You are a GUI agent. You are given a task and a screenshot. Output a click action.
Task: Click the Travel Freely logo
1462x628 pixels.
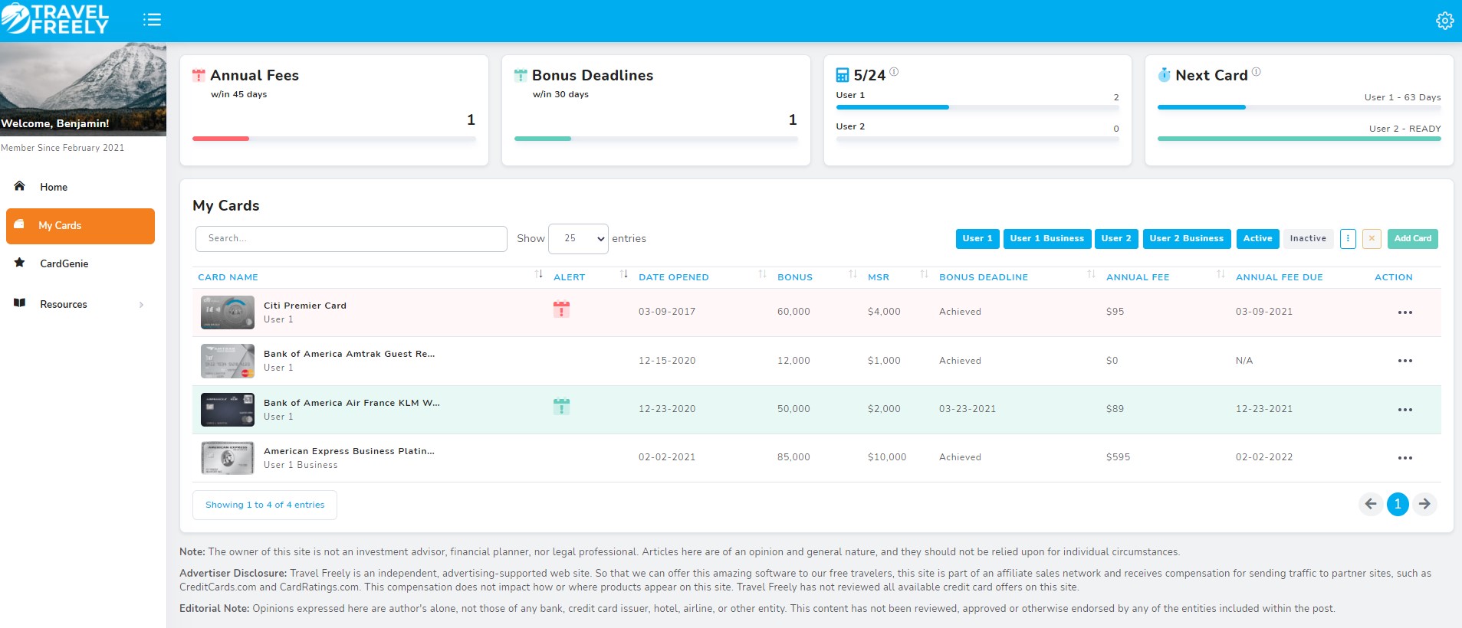tap(55, 19)
